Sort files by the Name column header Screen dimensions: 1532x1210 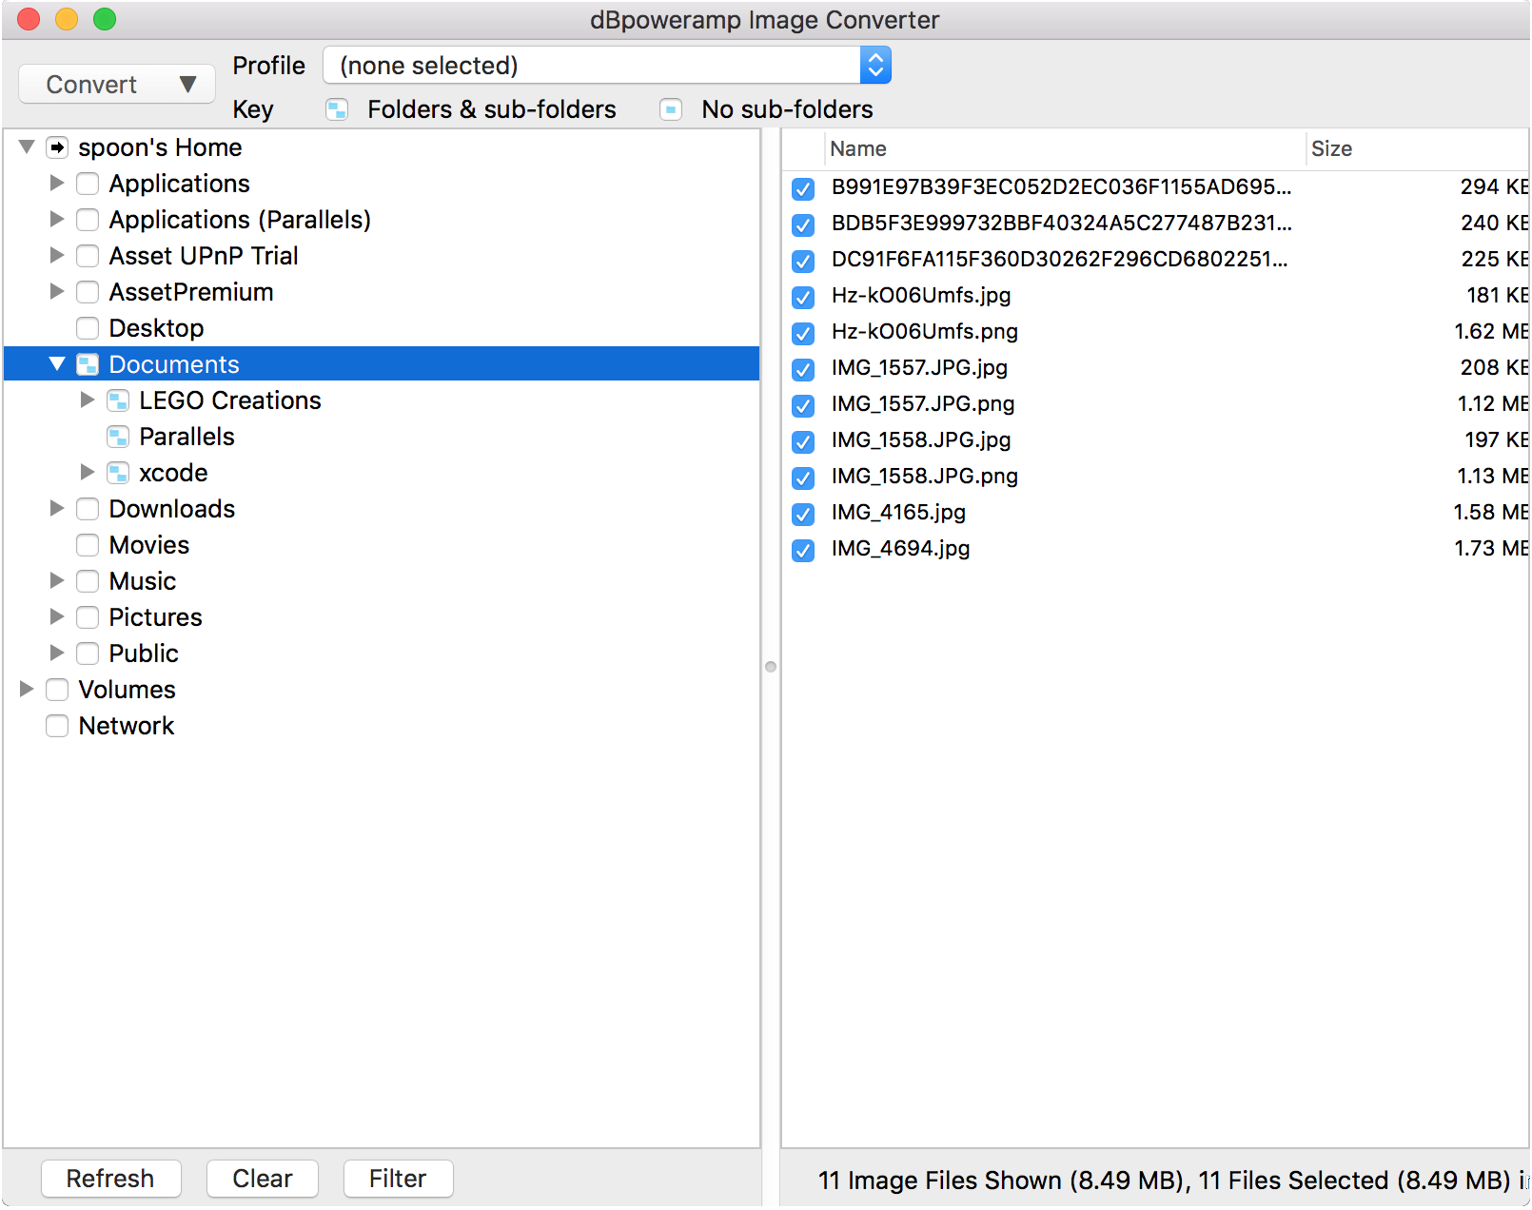click(x=1064, y=149)
